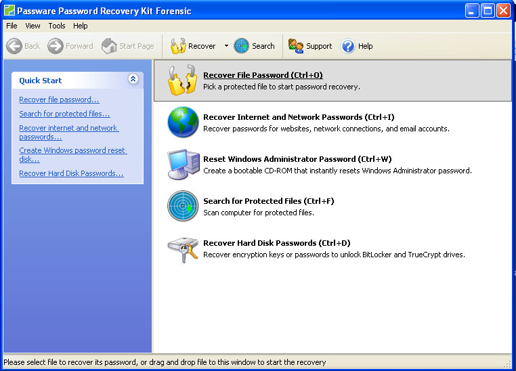Click the Recover padlocks toolbar icon
Image resolution: width=516 pixels, height=371 pixels.
[x=178, y=46]
